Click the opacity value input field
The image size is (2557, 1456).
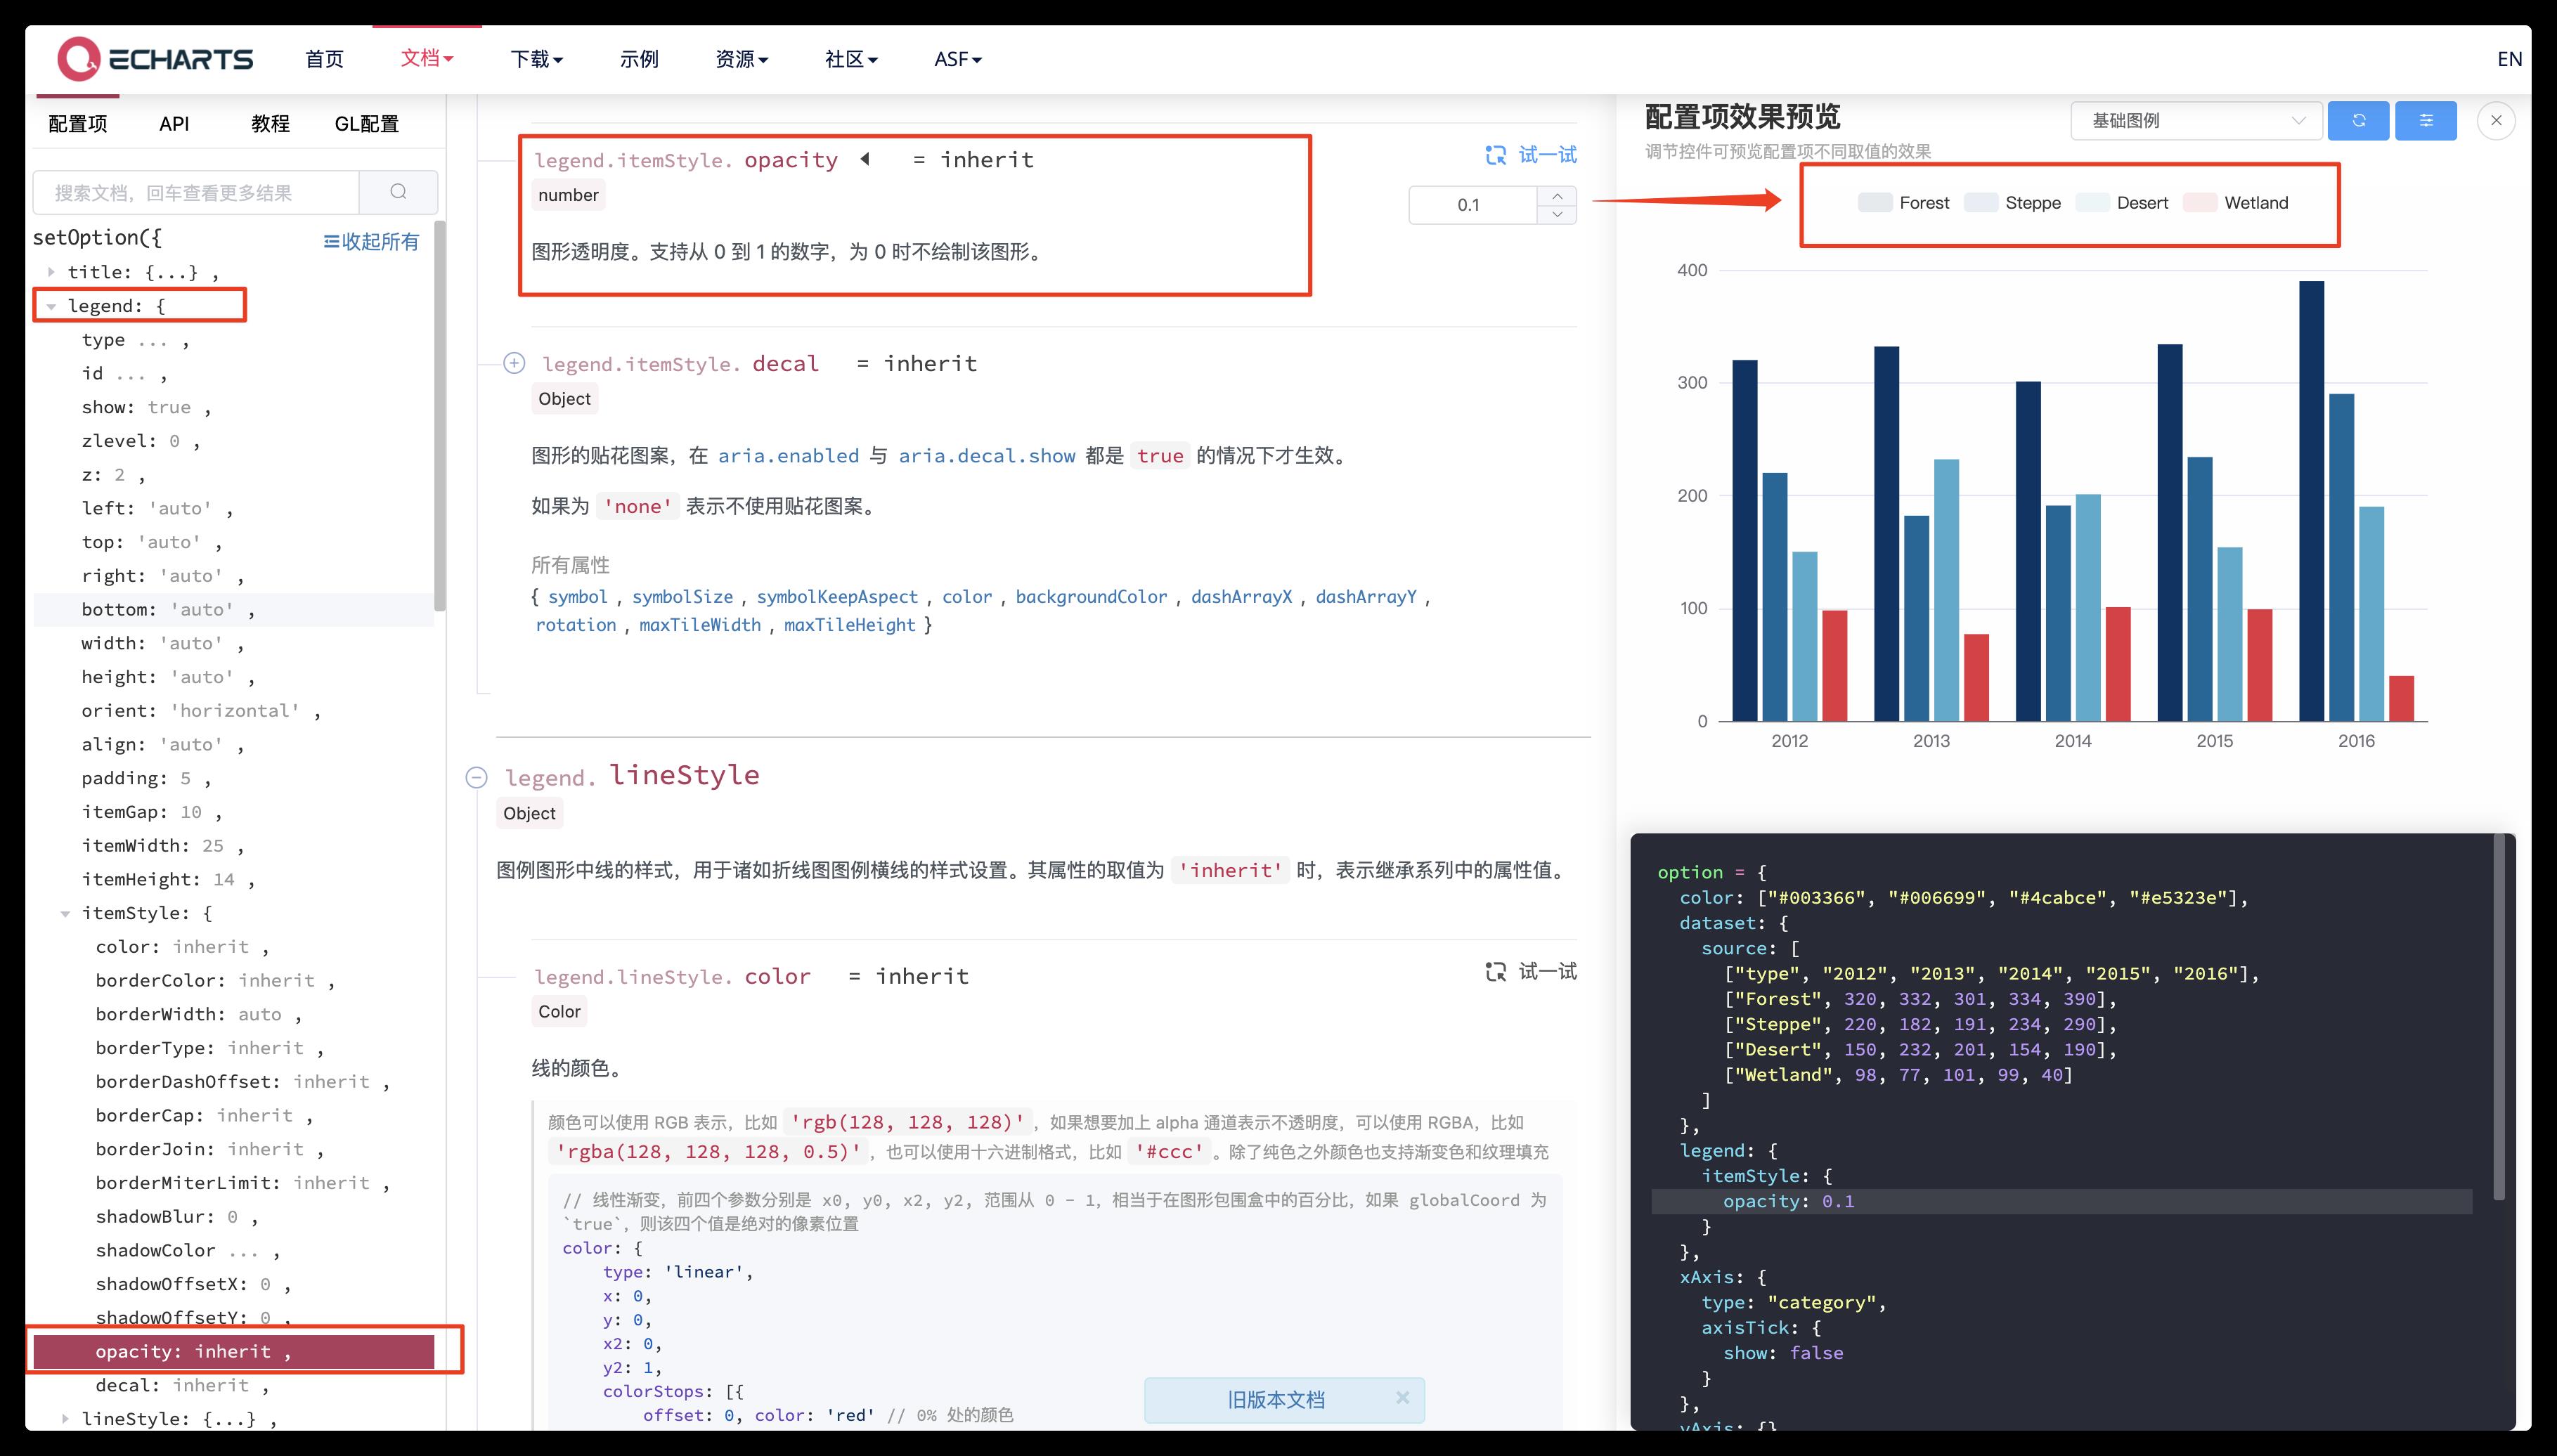coord(1473,205)
